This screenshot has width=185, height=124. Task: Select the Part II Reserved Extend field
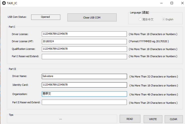click(x=84, y=102)
